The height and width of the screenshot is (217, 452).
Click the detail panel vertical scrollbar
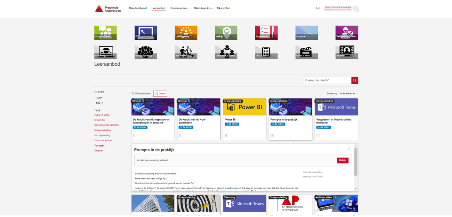point(356,162)
